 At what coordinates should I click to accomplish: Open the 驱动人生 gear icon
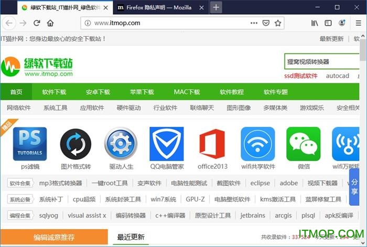click(121, 144)
